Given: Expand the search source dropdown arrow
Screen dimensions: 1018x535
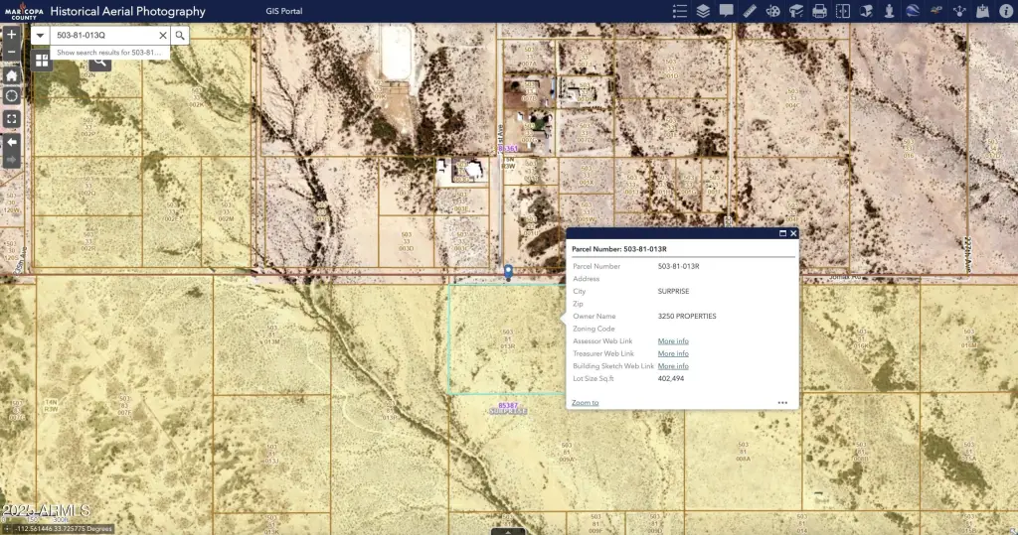Looking at the screenshot, I should (x=40, y=35).
